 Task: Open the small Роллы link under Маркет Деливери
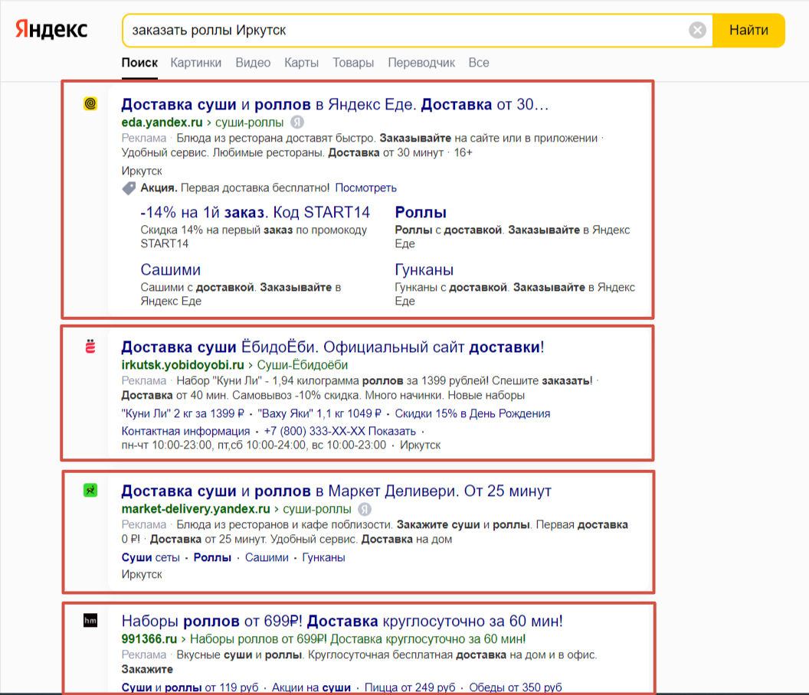(212, 558)
